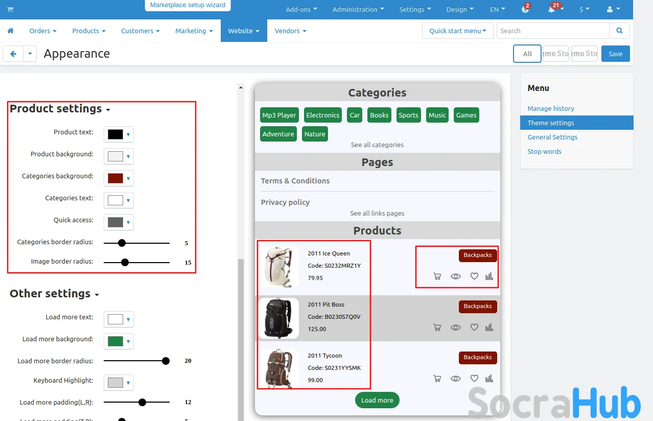Open General Settings link in Menu
This screenshot has height=421, width=653.
click(552, 137)
